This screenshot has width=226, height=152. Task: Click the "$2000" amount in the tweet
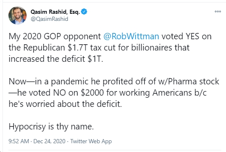tap(92, 93)
